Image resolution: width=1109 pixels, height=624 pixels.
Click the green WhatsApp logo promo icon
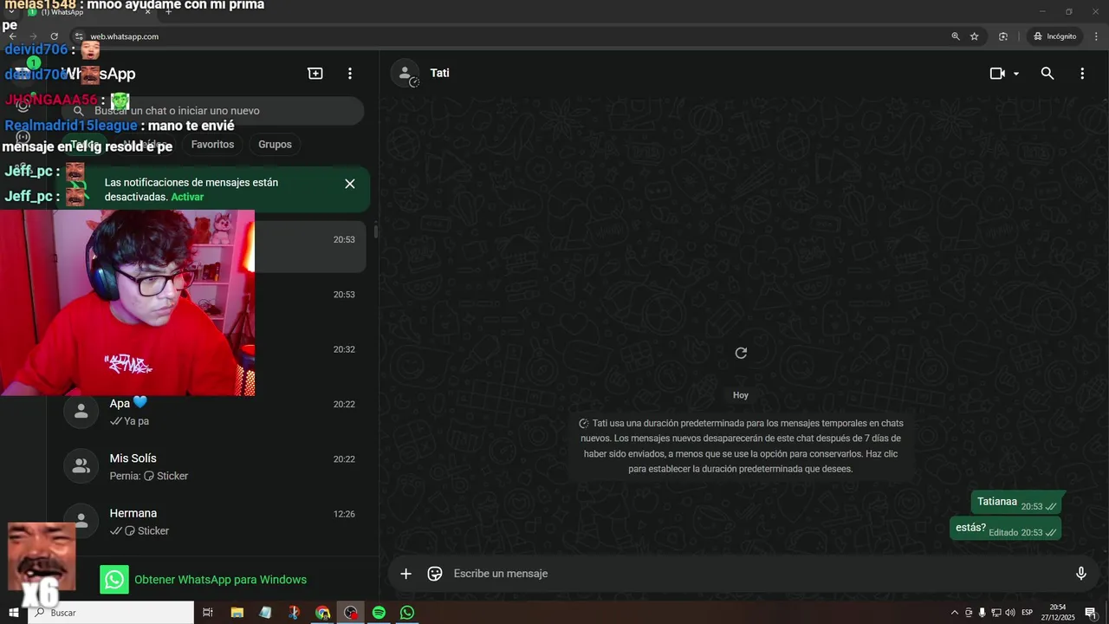click(114, 580)
